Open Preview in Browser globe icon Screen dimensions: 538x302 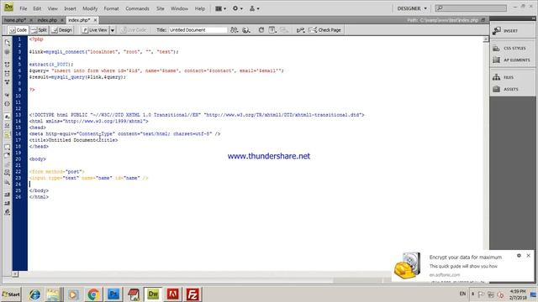coord(246,30)
